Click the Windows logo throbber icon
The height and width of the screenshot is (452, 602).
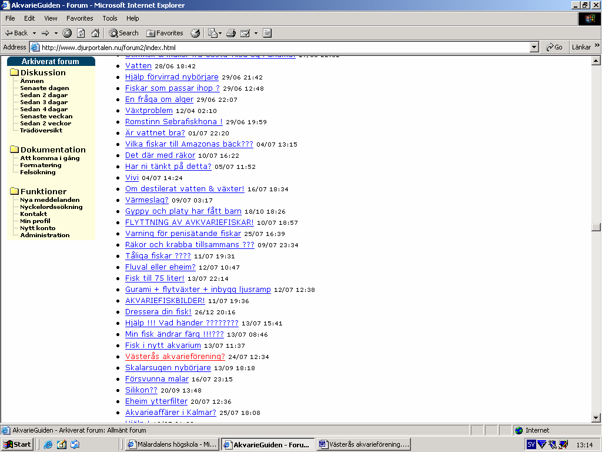589,18
